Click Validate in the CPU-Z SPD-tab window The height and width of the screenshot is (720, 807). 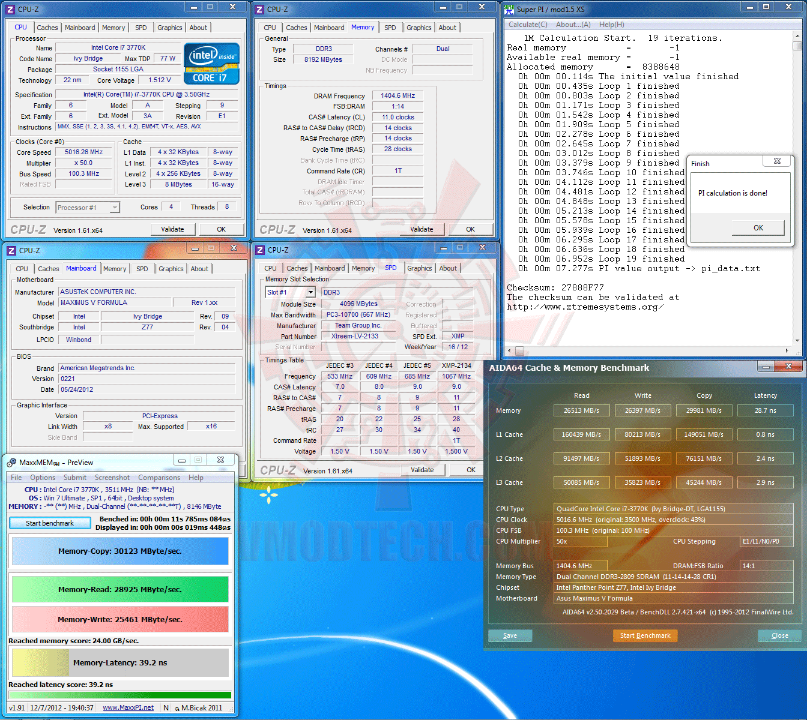[422, 470]
